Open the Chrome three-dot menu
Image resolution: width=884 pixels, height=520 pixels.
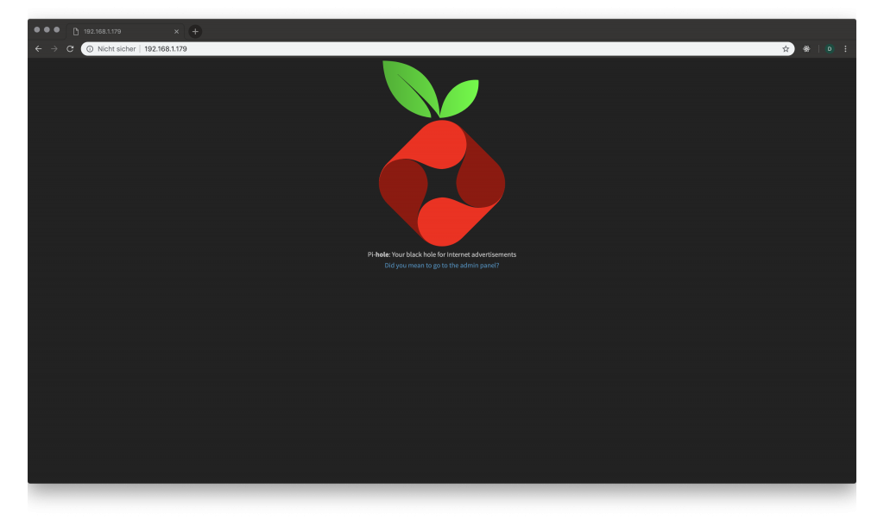(x=845, y=49)
